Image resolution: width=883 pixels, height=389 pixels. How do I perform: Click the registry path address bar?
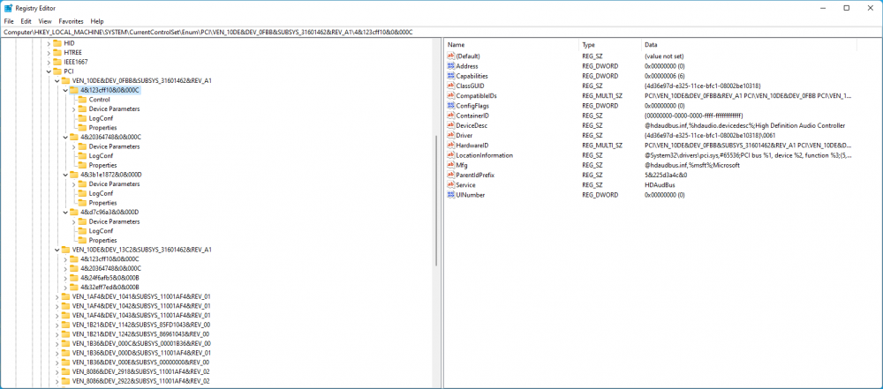[441, 32]
